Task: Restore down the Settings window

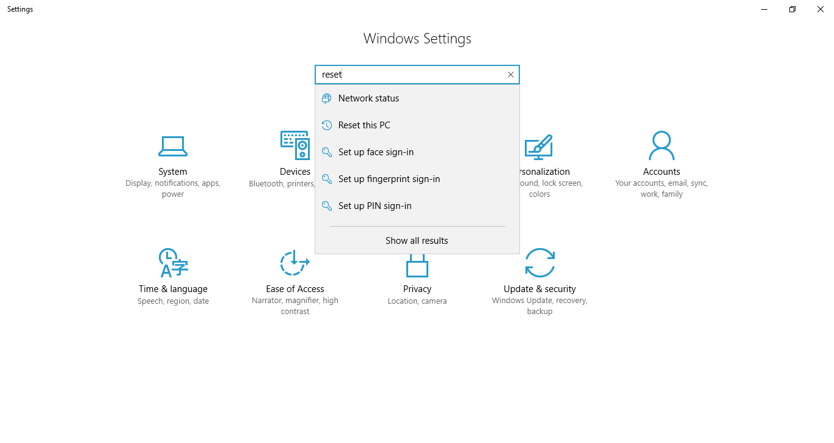Action: tap(792, 9)
